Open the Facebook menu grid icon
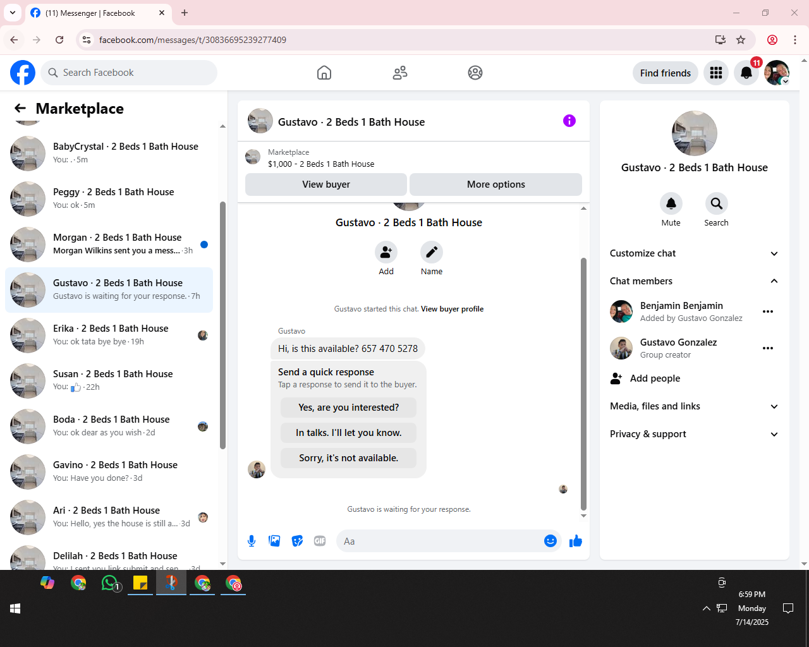 [x=716, y=73]
